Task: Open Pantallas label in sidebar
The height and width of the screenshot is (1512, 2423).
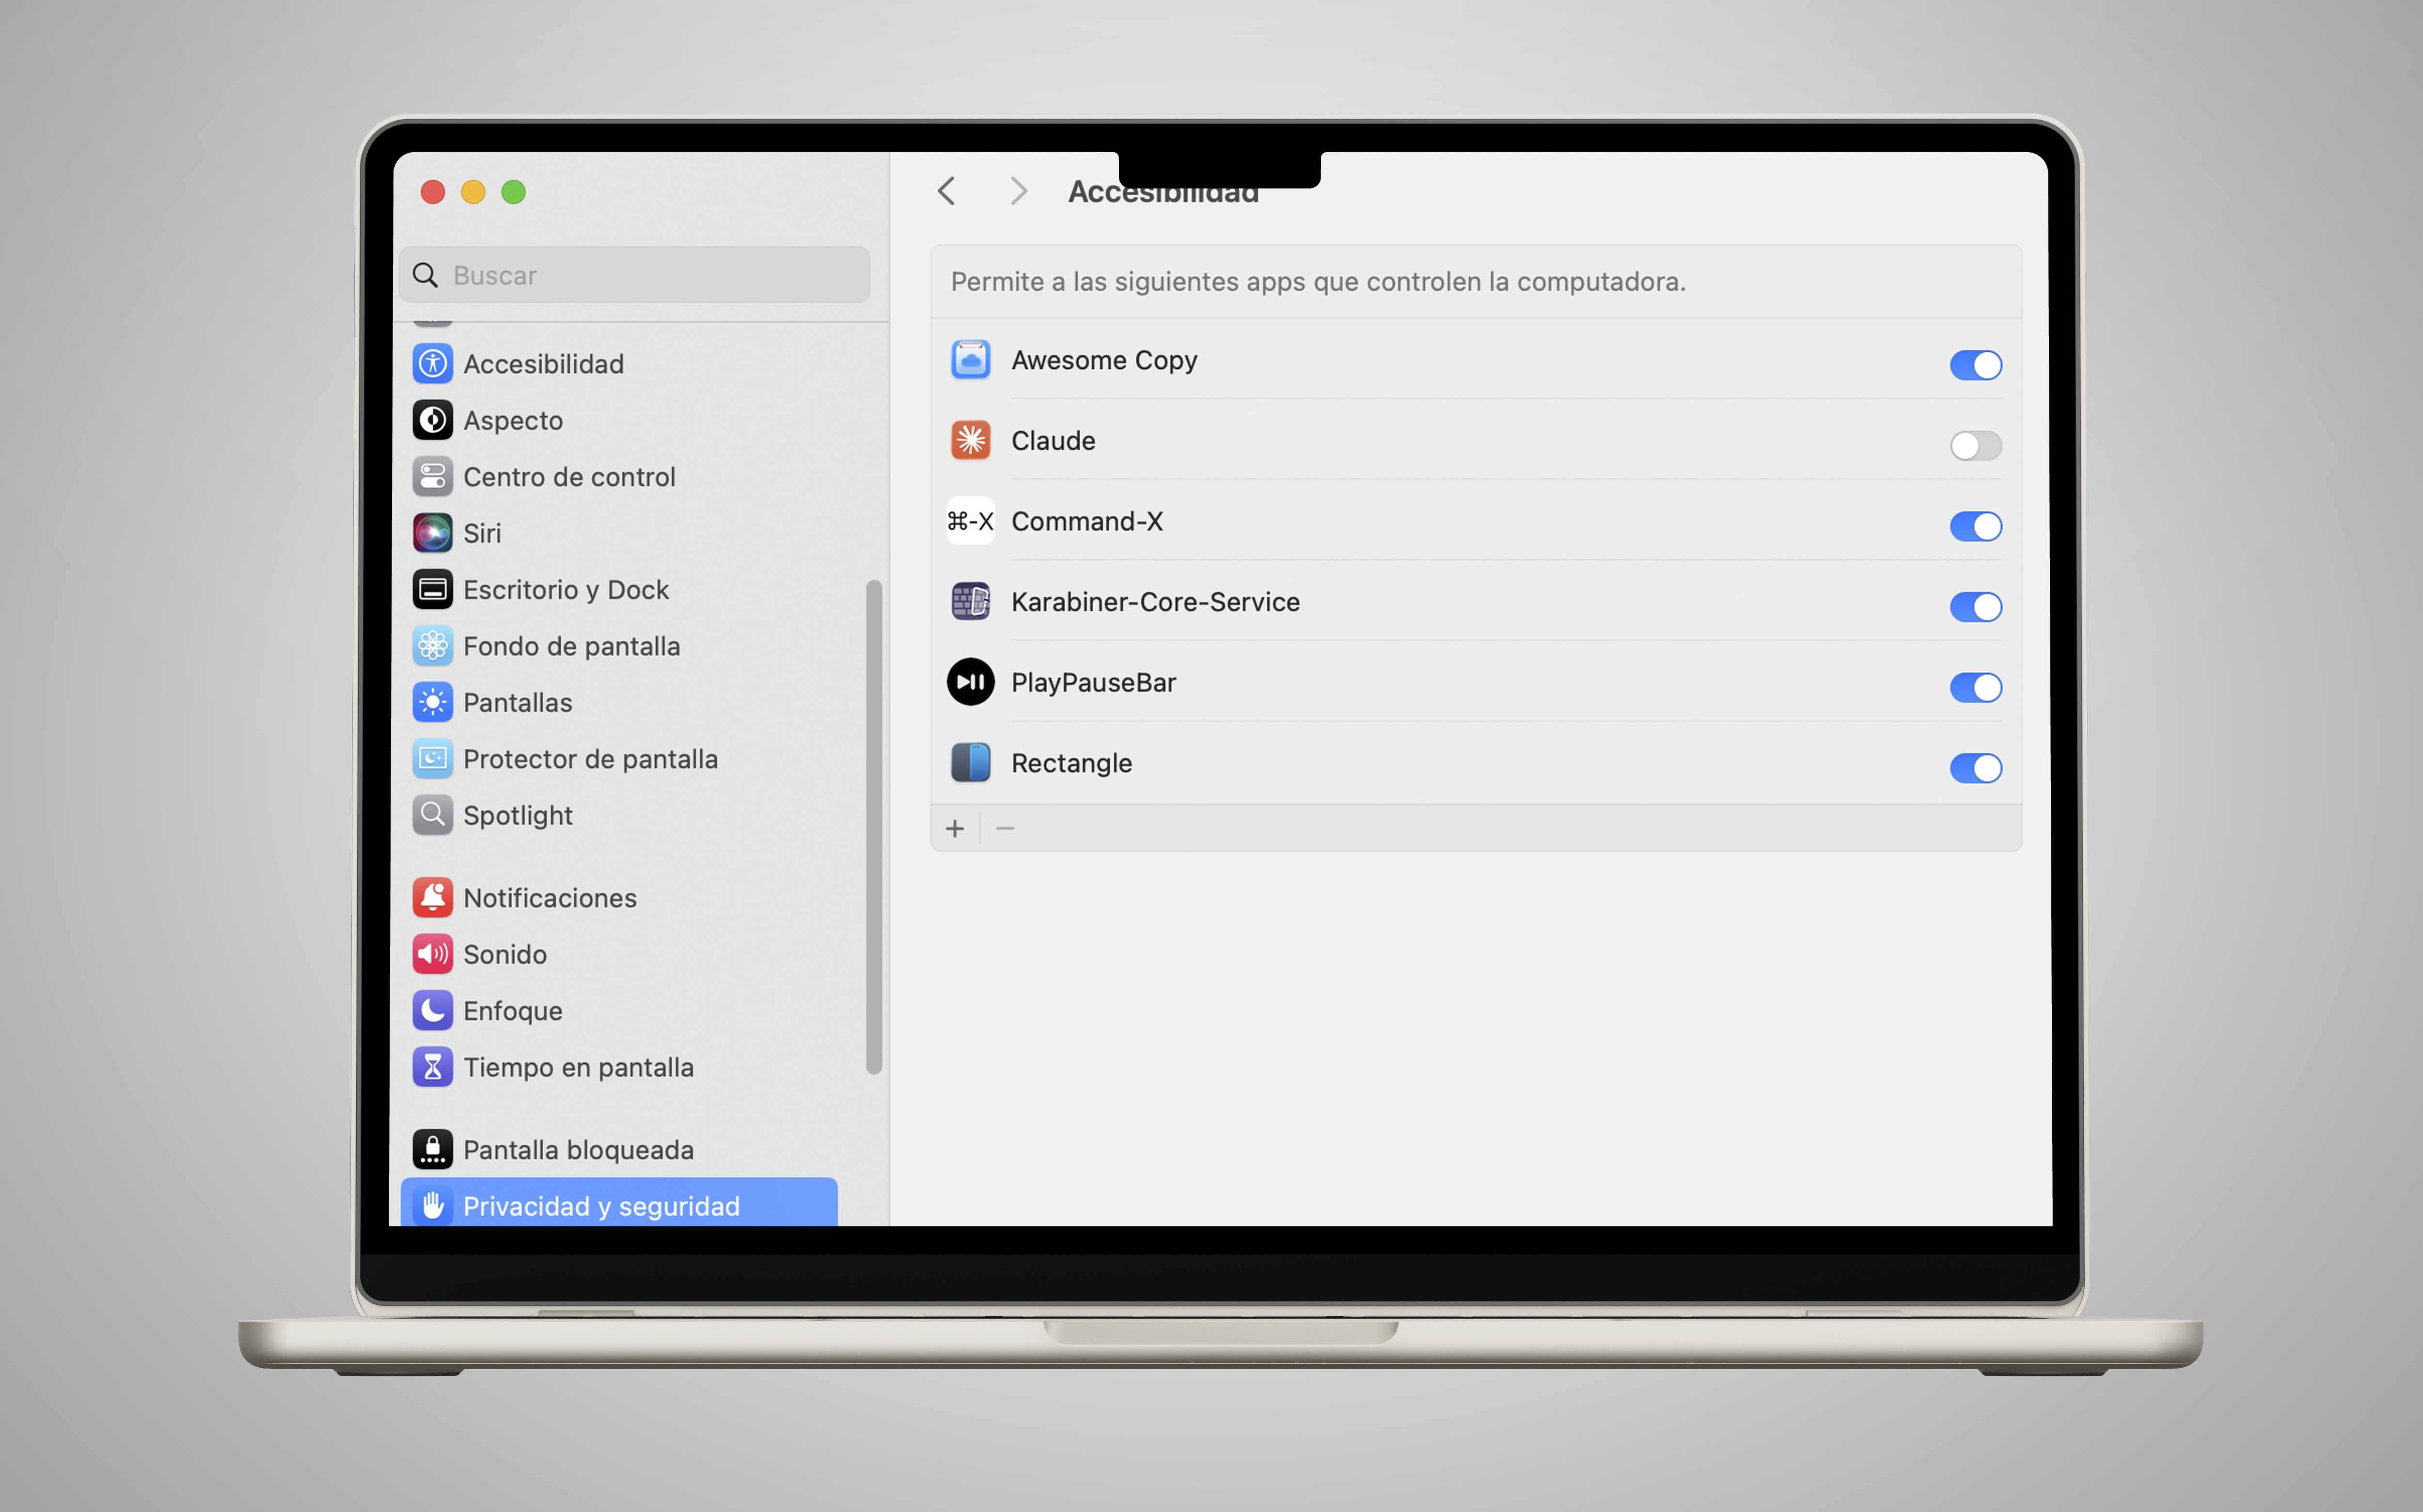Action: pos(517,702)
